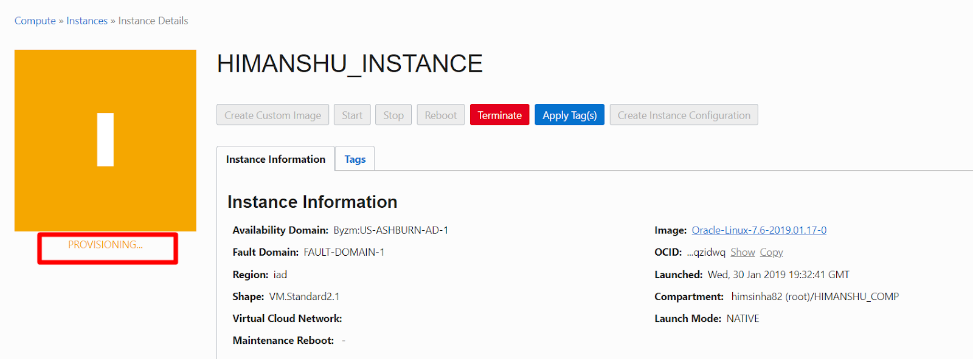Switch to the Tags tab
Screen dimensions: 973x359
355,159
